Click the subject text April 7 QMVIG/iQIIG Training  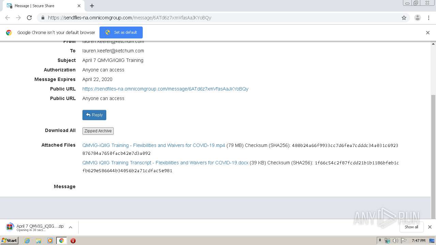(x=113, y=60)
